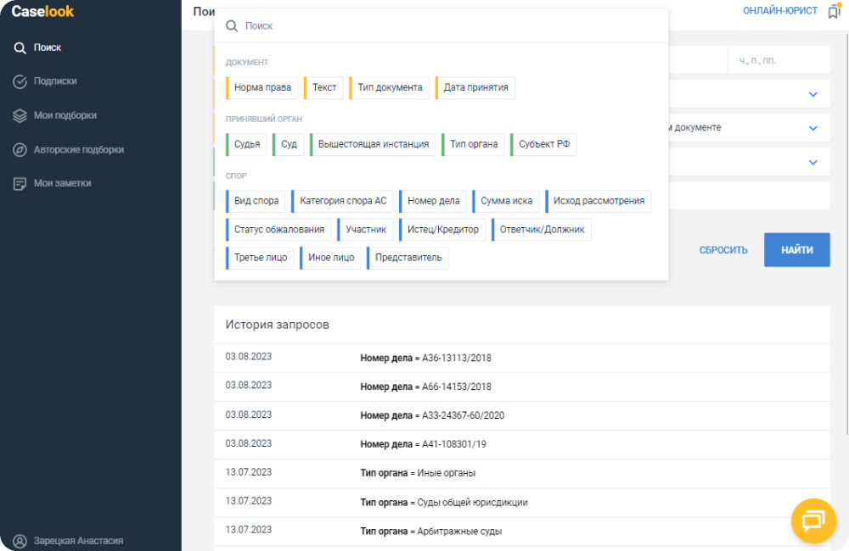
Task: Click the magnifier icon in the search popup
Action: pos(231,26)
